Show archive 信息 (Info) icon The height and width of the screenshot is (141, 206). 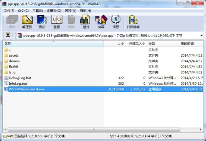click(x=116, y=22)
